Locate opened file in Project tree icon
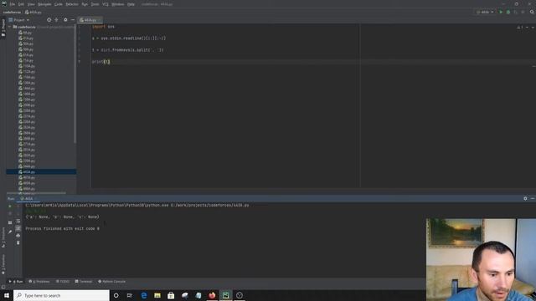Screen dimensions: 536x301 pos(49,20)
